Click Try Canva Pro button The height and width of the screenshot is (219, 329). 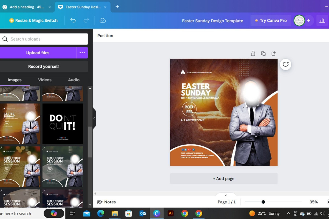point(271,21)
